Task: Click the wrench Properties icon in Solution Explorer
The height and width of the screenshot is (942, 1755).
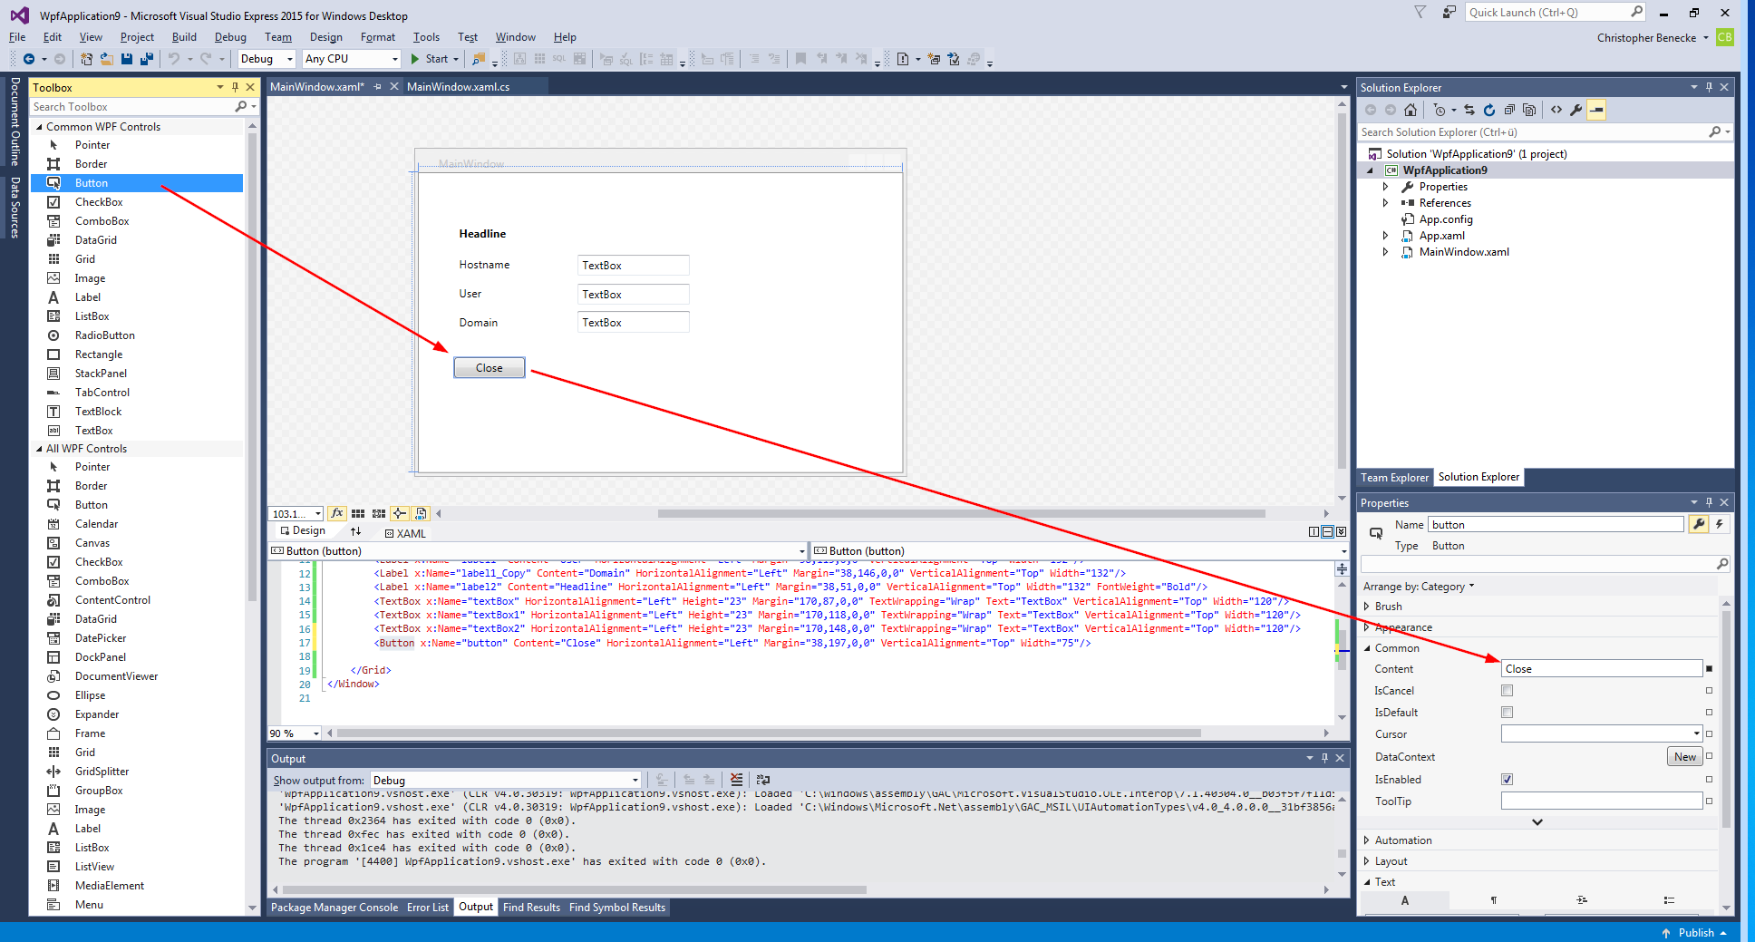Action: point(1576,110)
